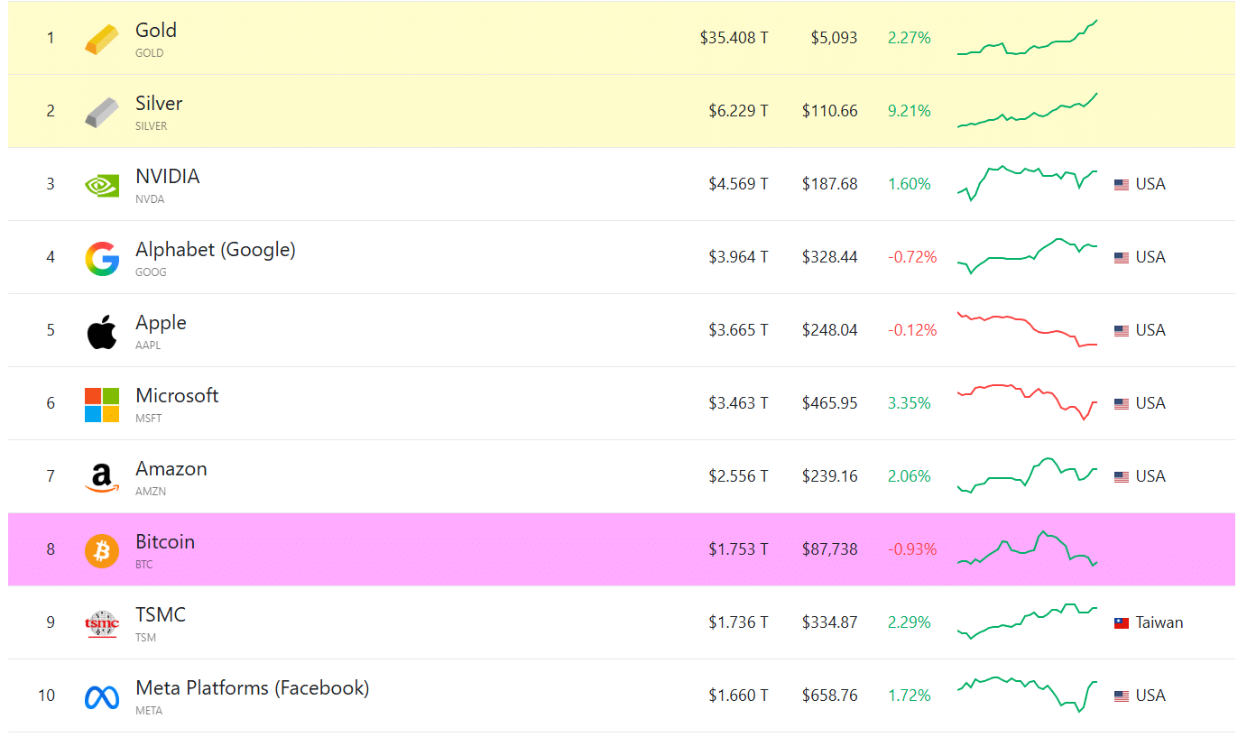Click the Apple logo icon

tap(102, 331)
